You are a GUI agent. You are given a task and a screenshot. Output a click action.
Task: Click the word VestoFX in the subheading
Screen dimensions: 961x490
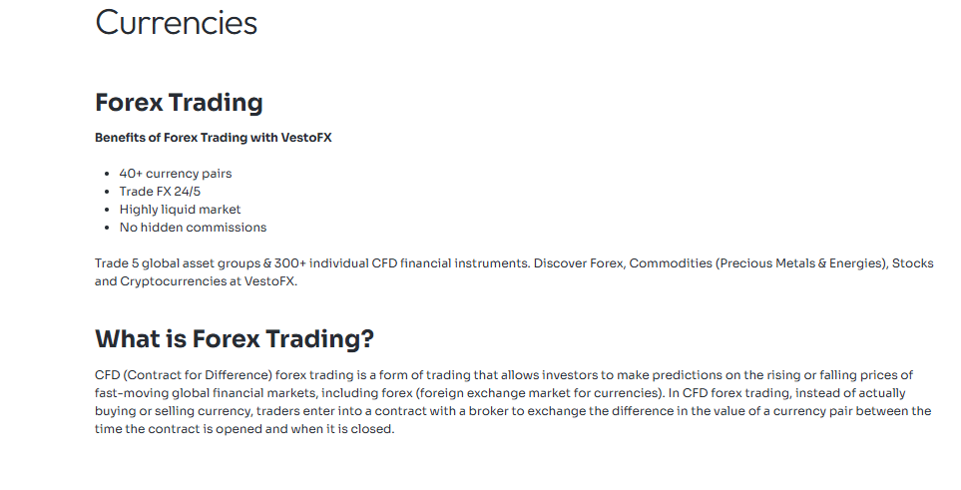[306, 138]
